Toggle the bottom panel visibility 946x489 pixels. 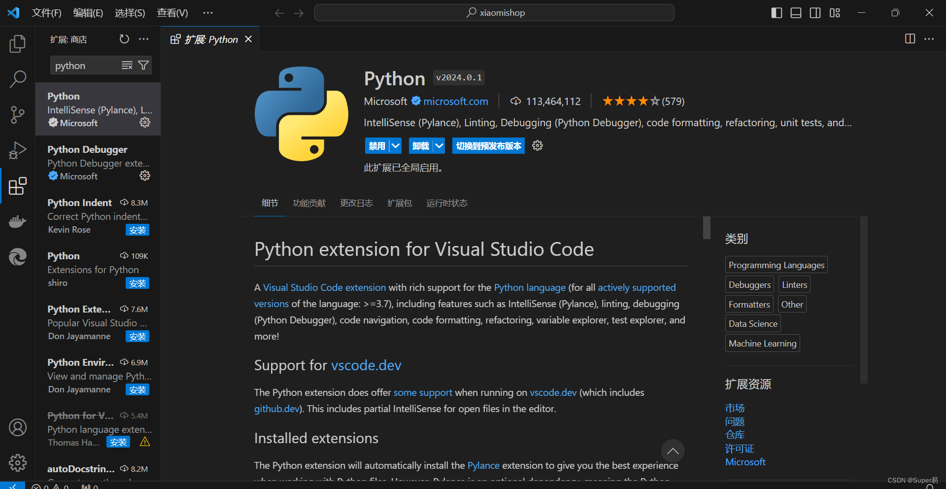pos(795,13)
